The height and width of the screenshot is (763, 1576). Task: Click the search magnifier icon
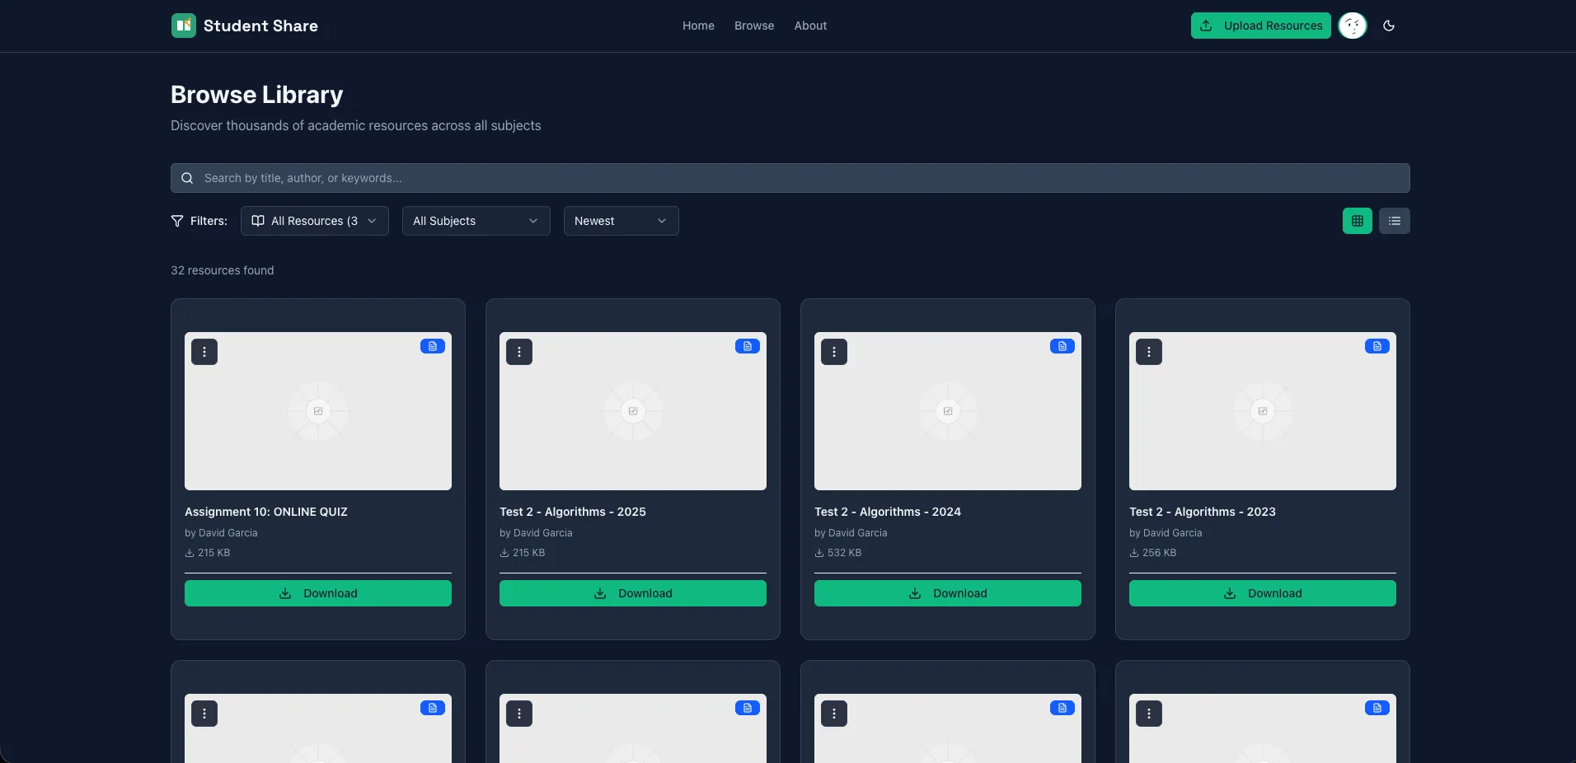pyautogui.click(x=187, y=178)
